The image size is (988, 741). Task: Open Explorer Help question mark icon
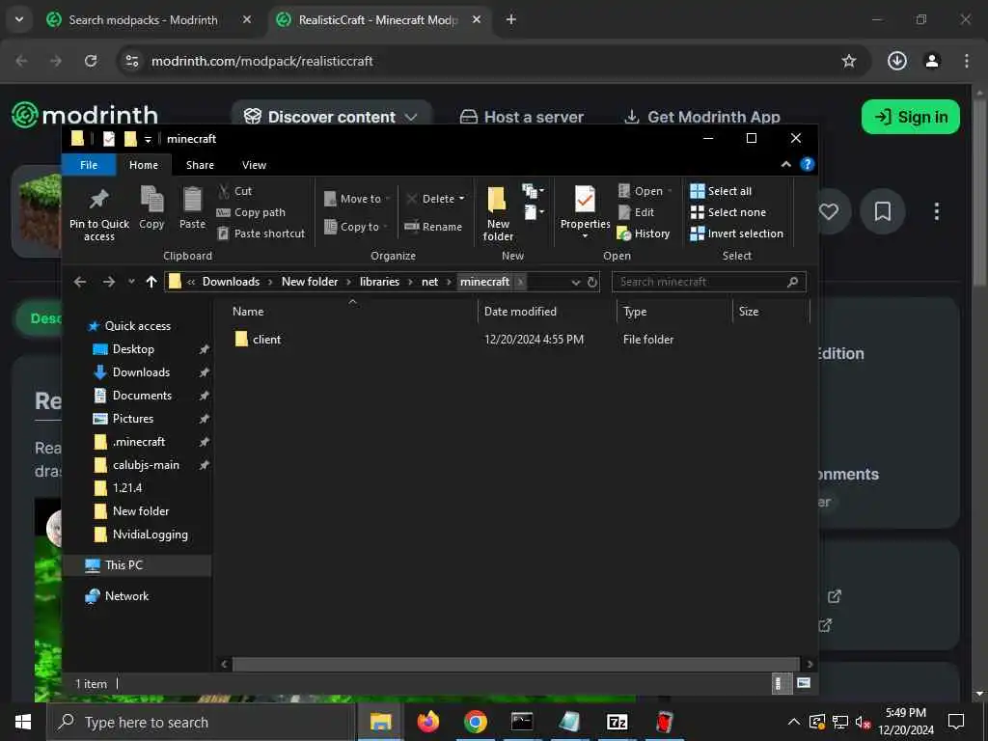pyautogui.click(x=808, y=164)
